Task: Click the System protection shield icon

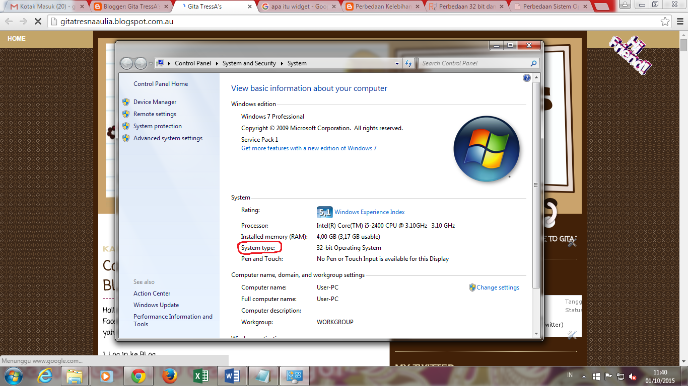Action: click(x=126, y=126)
